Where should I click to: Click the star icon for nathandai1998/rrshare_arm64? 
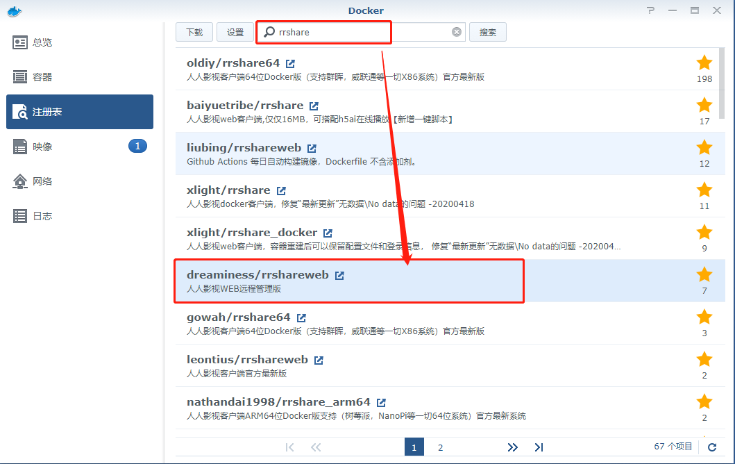[x=704, y=401]
